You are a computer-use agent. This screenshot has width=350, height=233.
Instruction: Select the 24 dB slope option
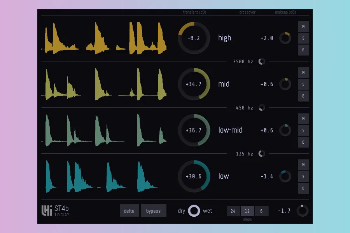(x=233, y=211)
